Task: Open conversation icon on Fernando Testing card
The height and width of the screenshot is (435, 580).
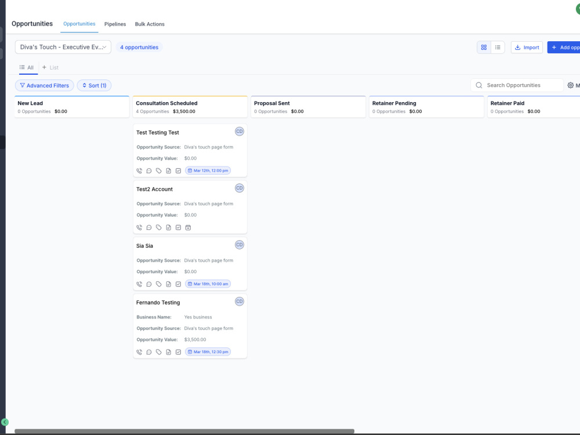Action: pyautogui.click(x=148, y=352)
